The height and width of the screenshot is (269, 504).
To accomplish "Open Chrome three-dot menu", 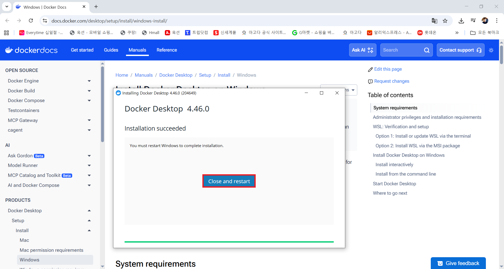I will (x=497, y=21).
